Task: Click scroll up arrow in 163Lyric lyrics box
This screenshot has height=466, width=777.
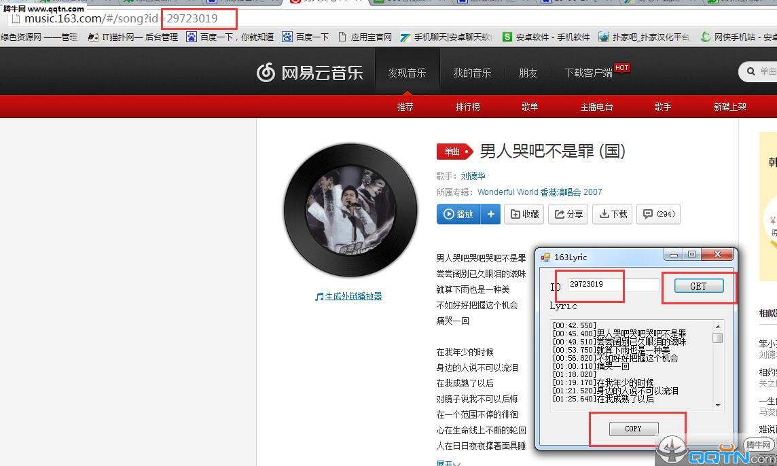Action: pyautogui.click(x=717, y=326)
